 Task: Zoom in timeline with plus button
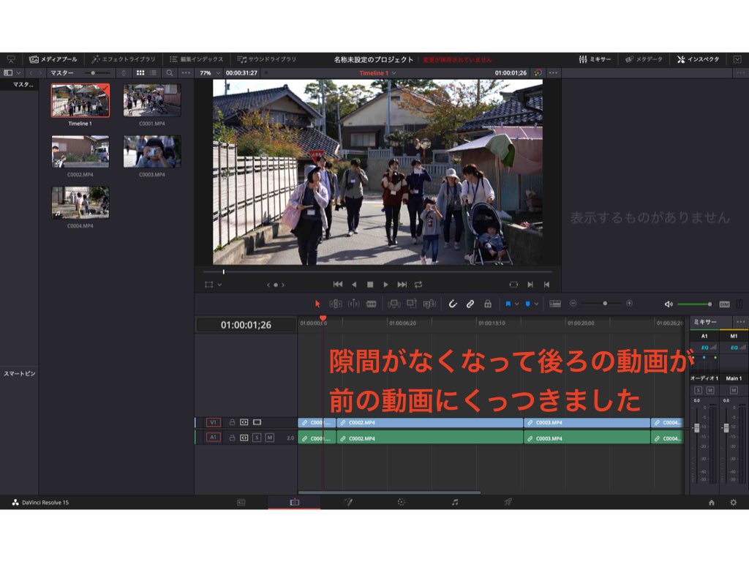pos(630,304)
